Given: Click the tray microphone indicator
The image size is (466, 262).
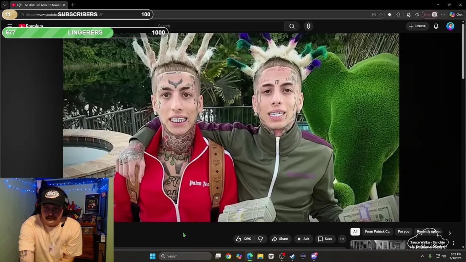Looking at the screenshot, I should [x=430, y=256].
